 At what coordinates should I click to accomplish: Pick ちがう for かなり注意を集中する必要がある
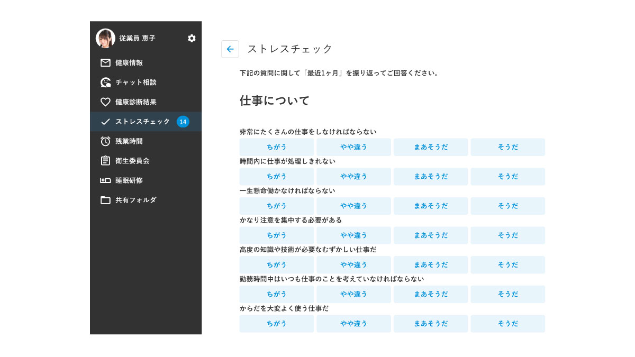coord(277,235)
